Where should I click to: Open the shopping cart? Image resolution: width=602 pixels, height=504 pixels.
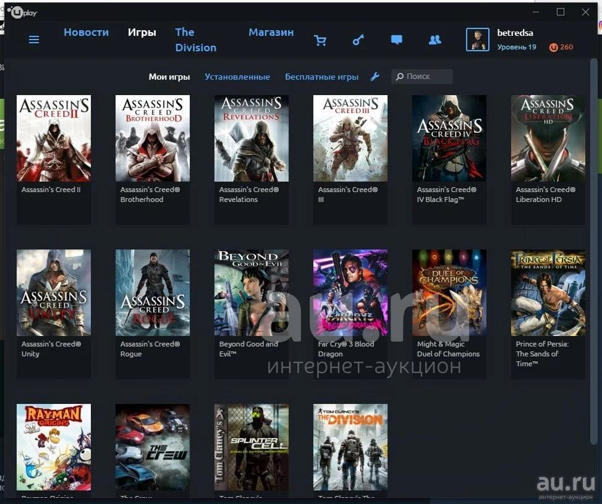click(x=320, y=40)
